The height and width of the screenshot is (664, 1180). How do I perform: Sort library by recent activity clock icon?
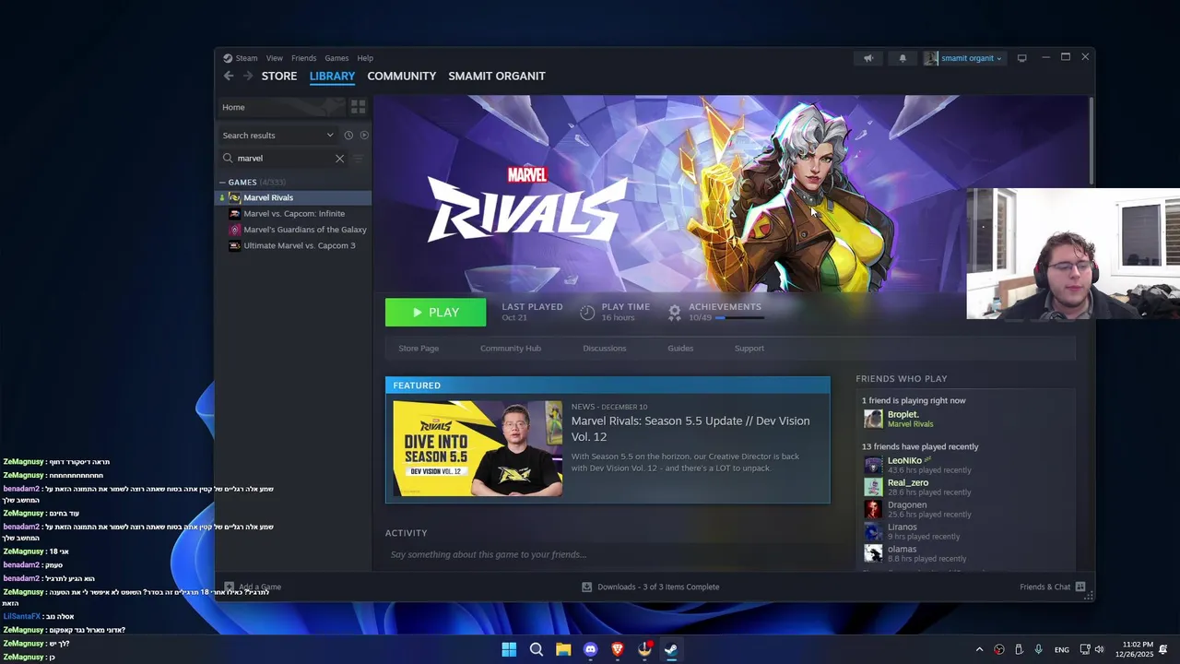[x=348, y=136]
